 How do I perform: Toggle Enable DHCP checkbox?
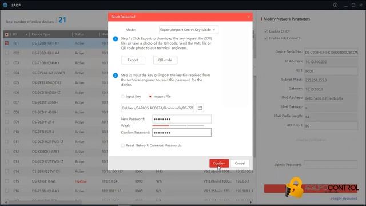[266, 31]
